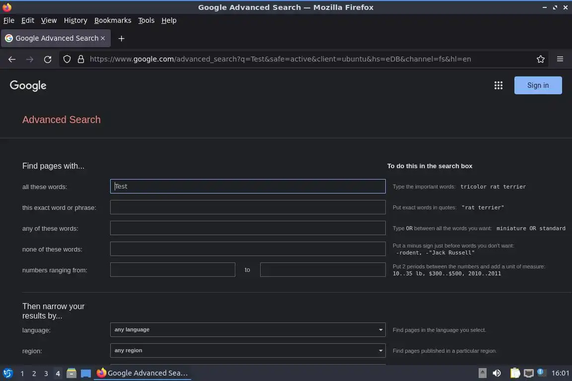Open the File menu

click(9, 20)
